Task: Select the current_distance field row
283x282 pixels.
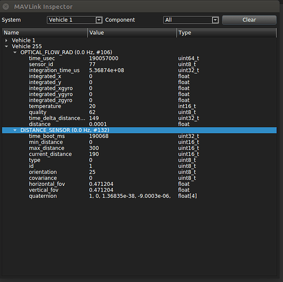Action: tap(139, 154)
